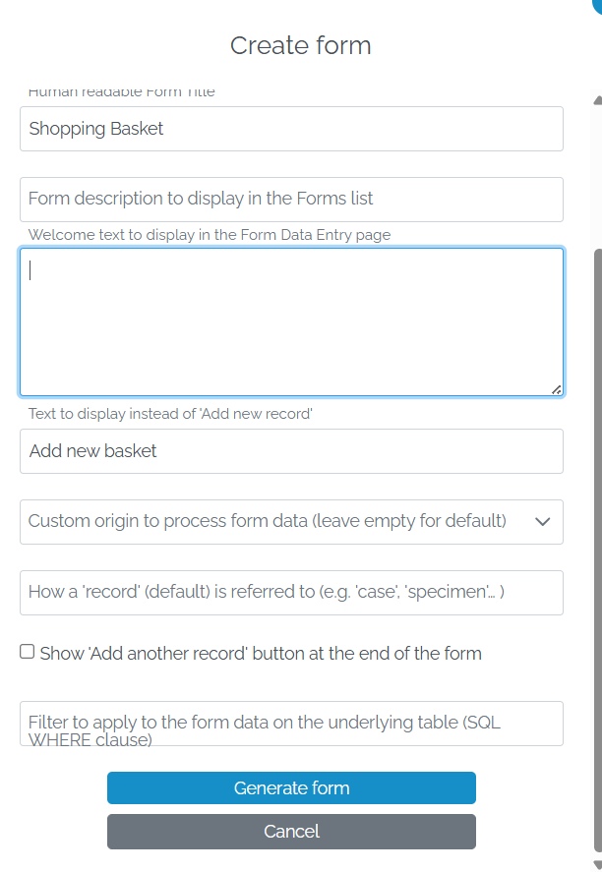602x872 pixels.
Task: Click the textarea resize handle corner grip
Action: point(556,387)
